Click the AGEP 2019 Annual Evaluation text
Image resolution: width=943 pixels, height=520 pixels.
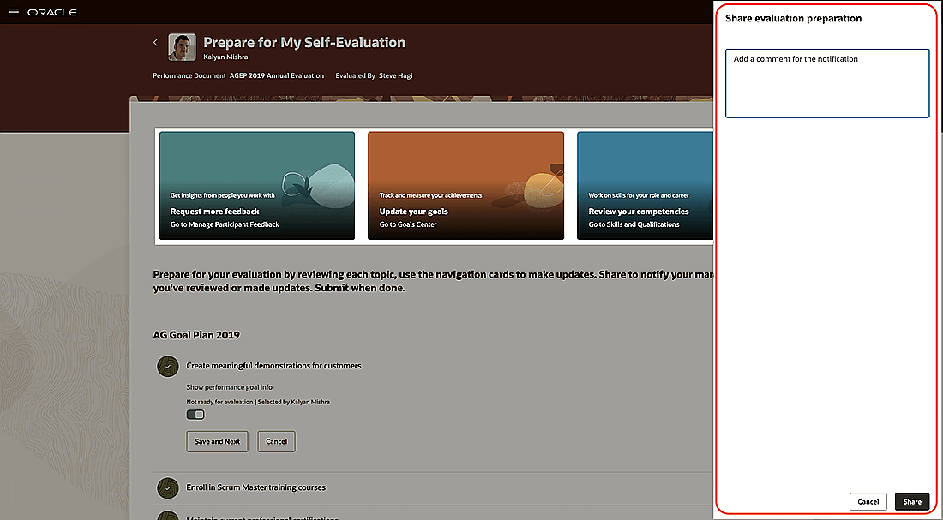(277, 75)
